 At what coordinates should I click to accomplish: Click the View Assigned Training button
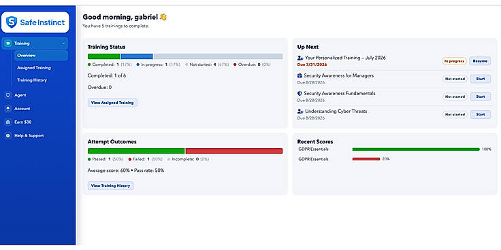[112, 103]
